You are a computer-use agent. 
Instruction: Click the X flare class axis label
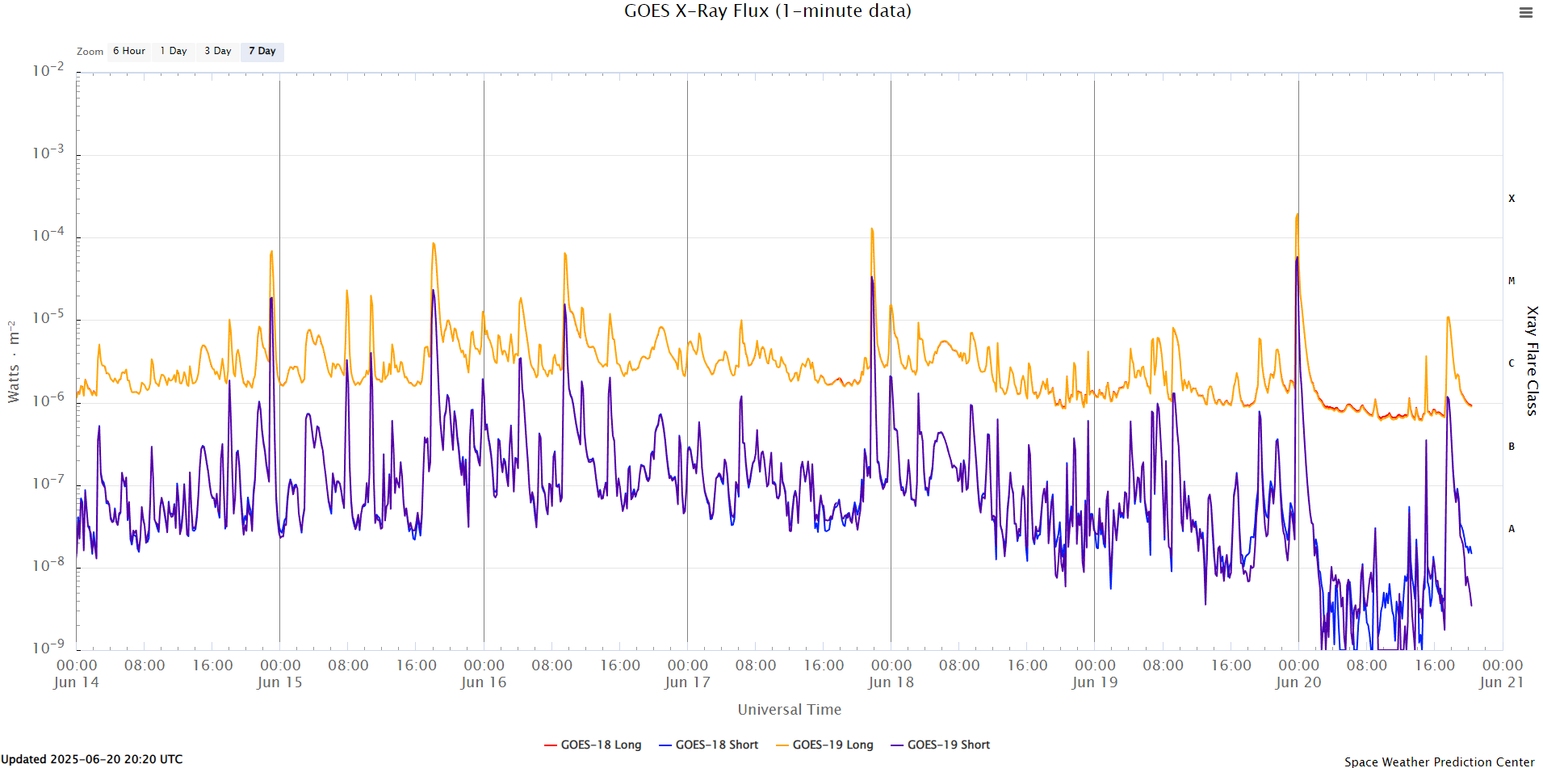click(x=1512, y=199)
